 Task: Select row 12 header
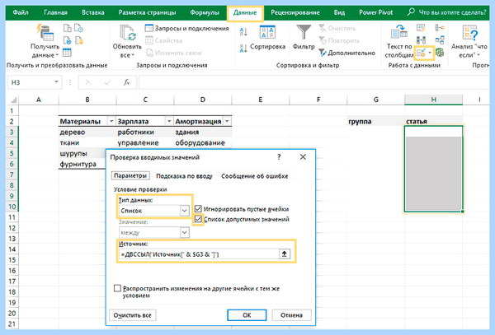click(12, 228)
